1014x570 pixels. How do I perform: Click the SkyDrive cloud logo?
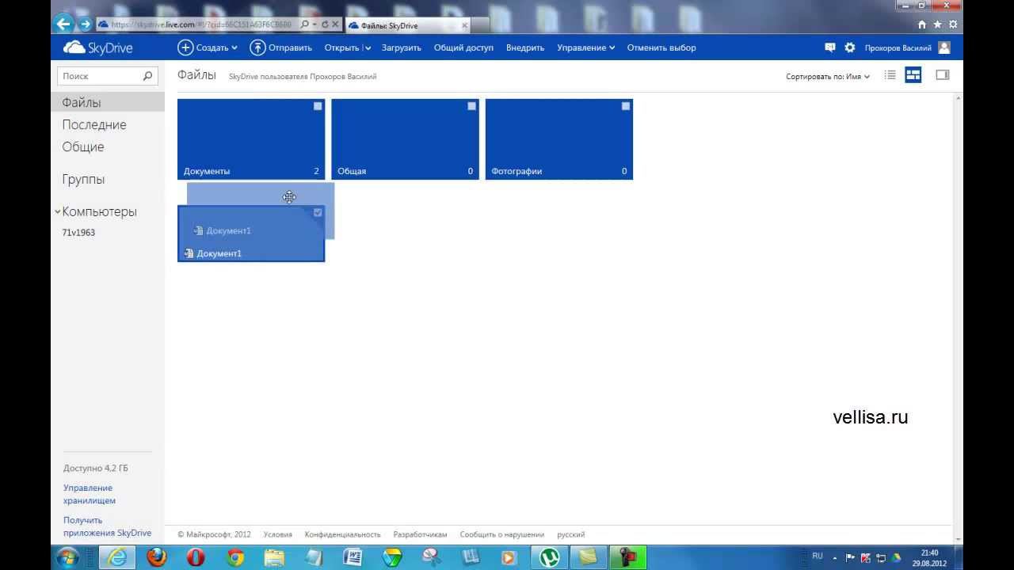(97, 47)
